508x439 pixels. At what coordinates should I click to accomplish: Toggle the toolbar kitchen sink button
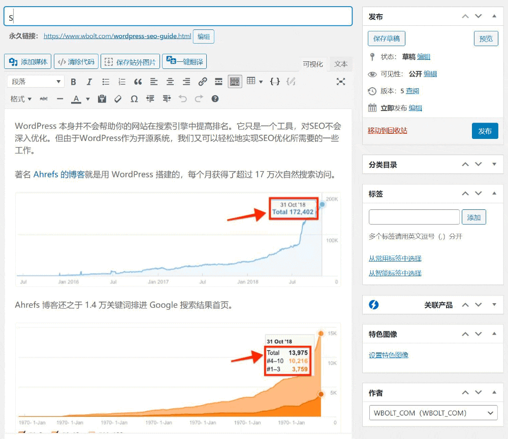235,82
